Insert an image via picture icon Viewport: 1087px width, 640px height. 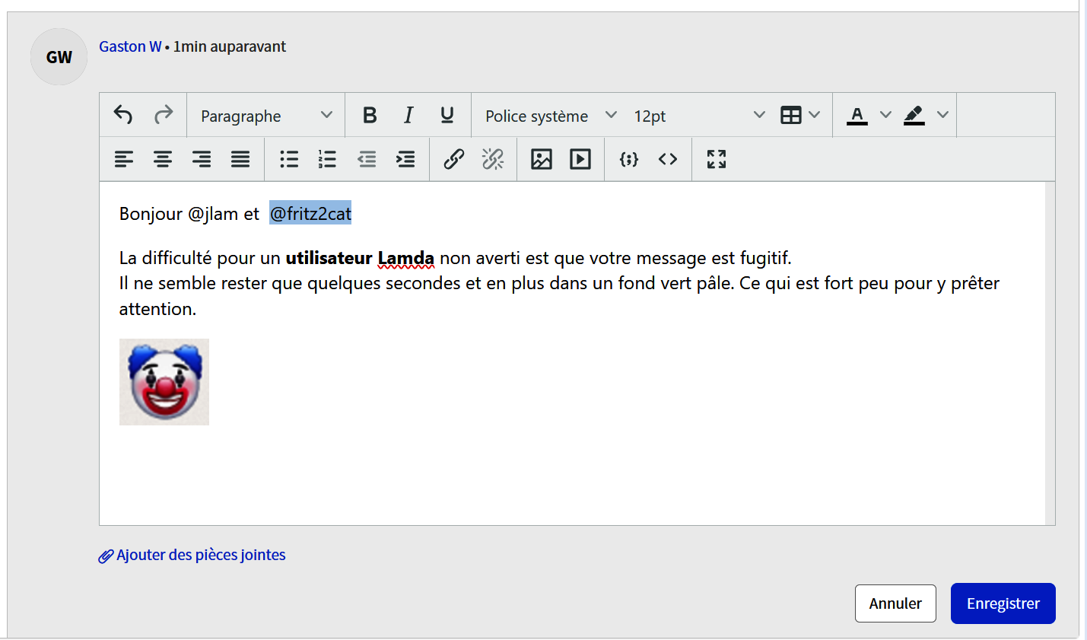click(x=542, y=159)
